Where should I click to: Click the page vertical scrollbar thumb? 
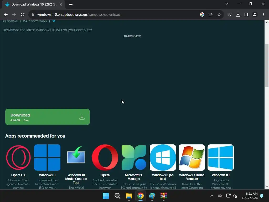pos(267,65)
